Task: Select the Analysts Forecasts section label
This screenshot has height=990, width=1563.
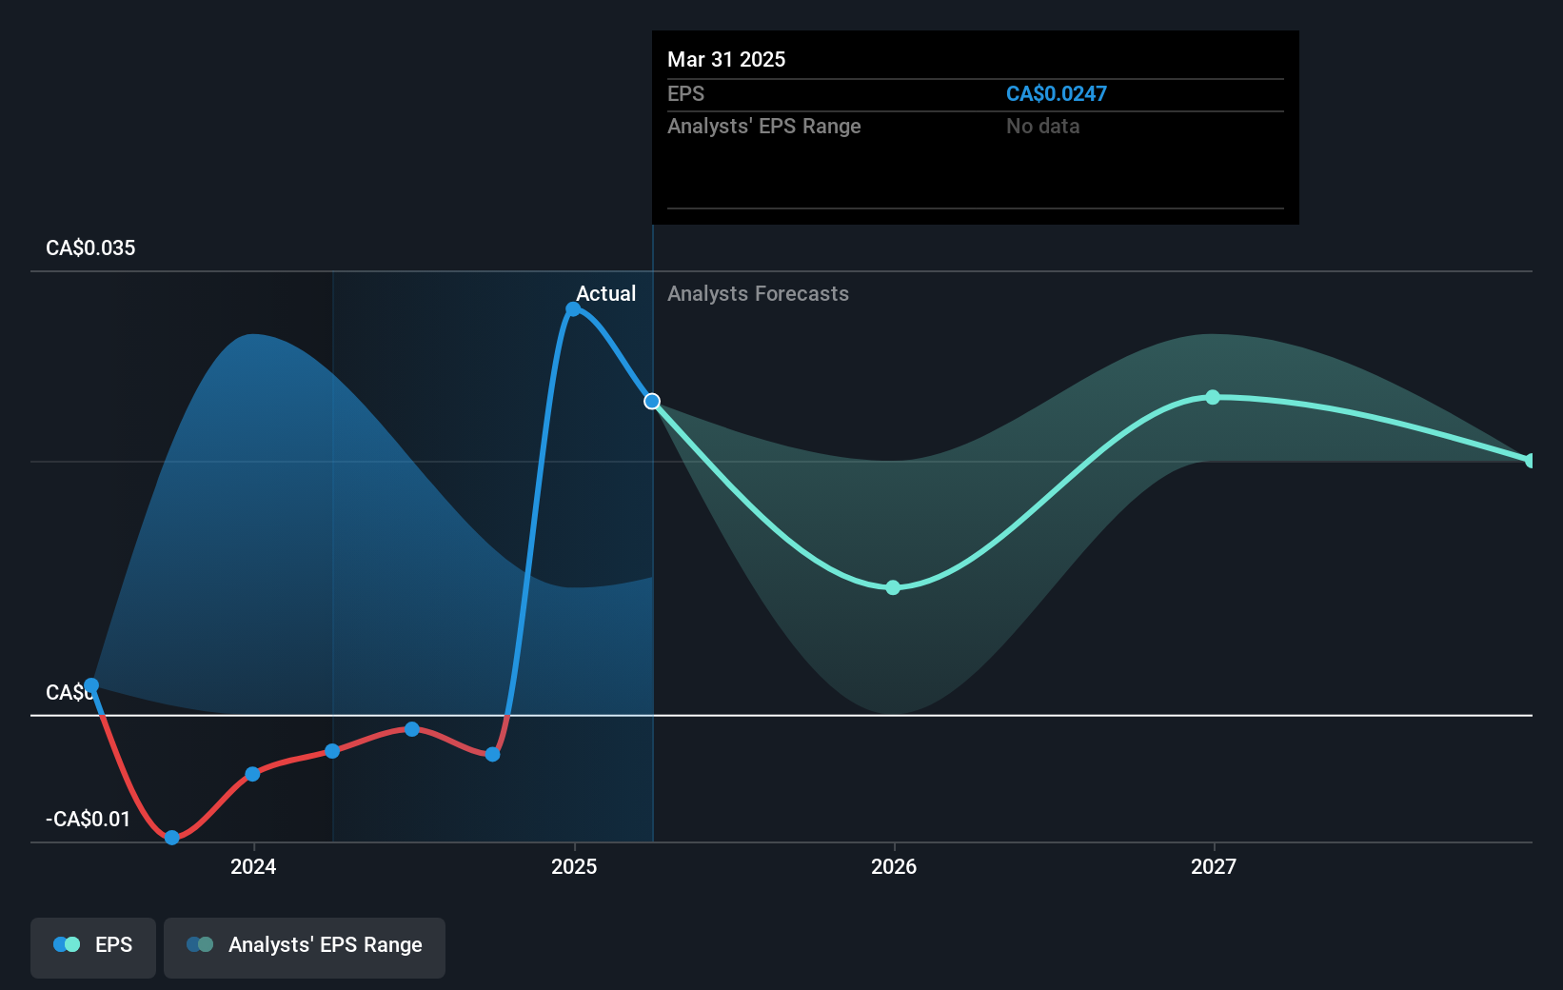Action: point(758,293)
